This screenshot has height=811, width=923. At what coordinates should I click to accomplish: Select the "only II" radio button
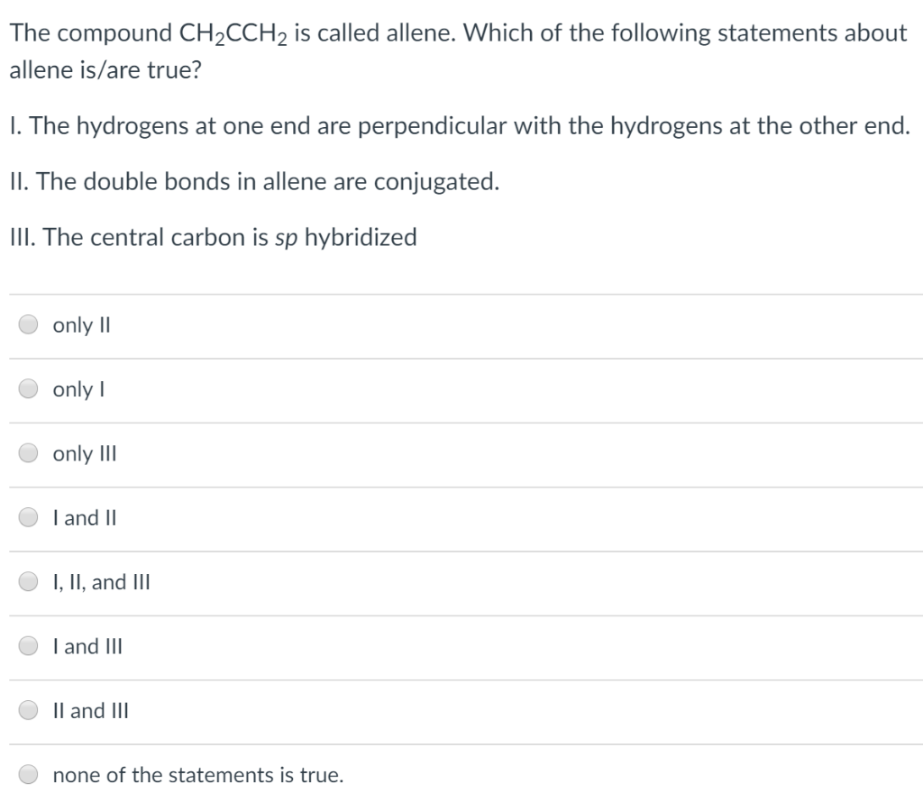[x=26, y=325]
